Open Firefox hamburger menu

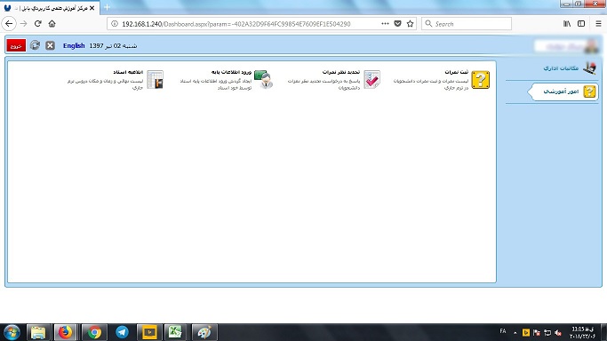598,24
